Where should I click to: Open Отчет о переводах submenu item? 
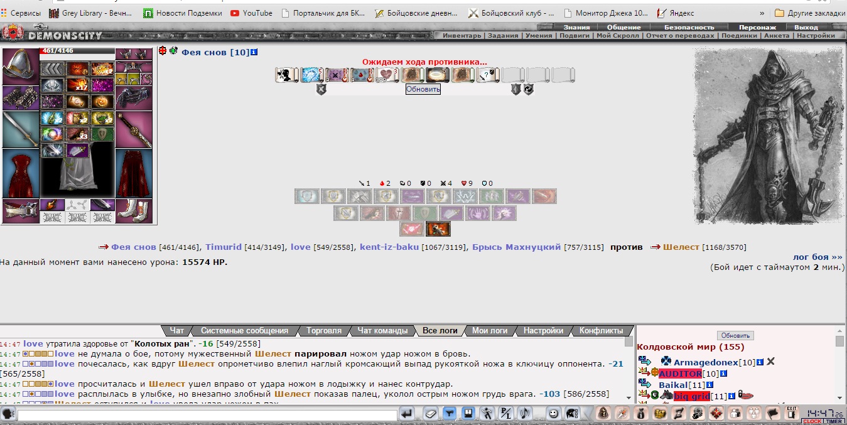680,36
